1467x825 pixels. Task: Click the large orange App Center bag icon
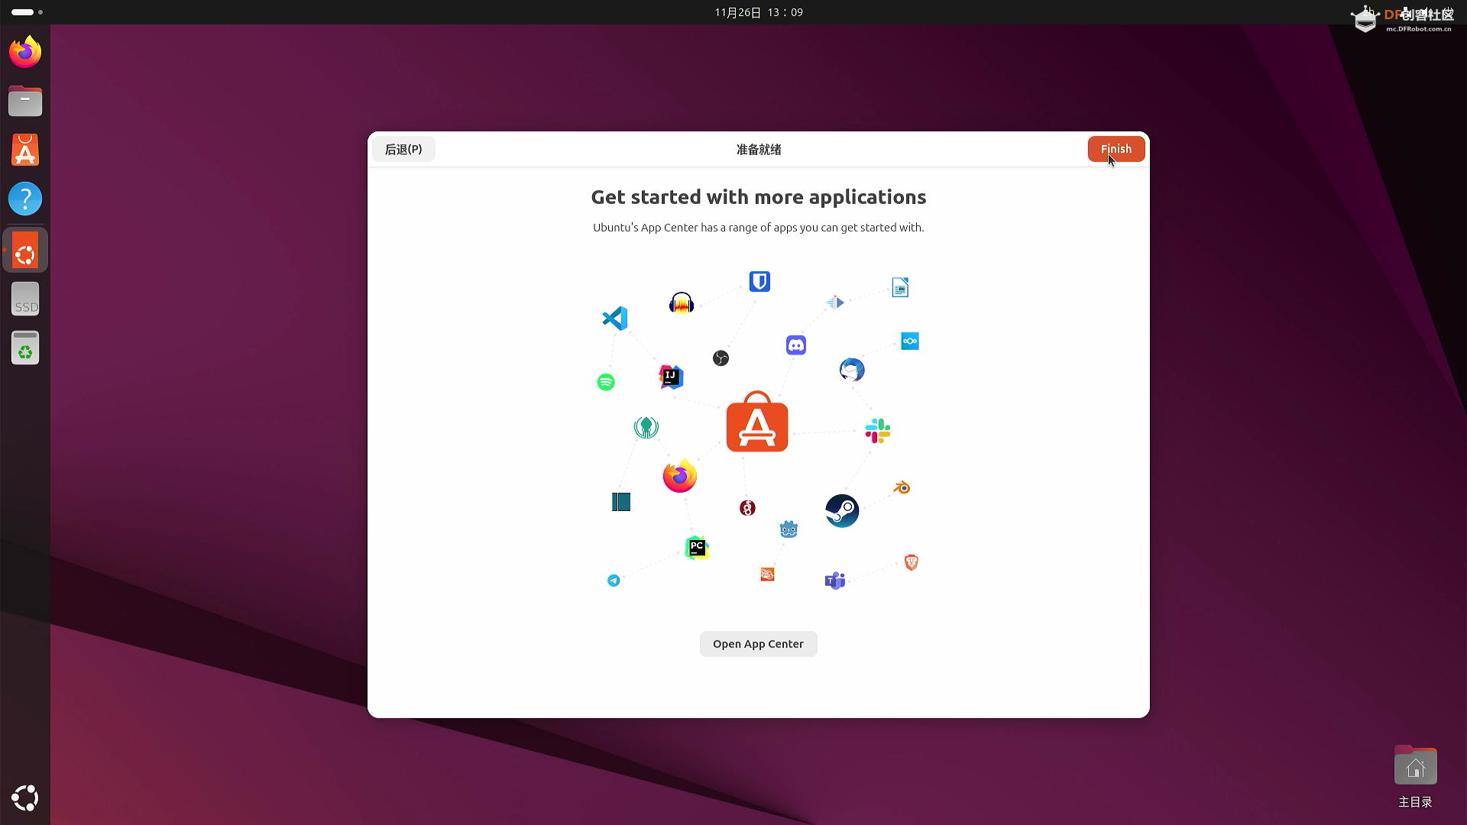pos(757,422)
